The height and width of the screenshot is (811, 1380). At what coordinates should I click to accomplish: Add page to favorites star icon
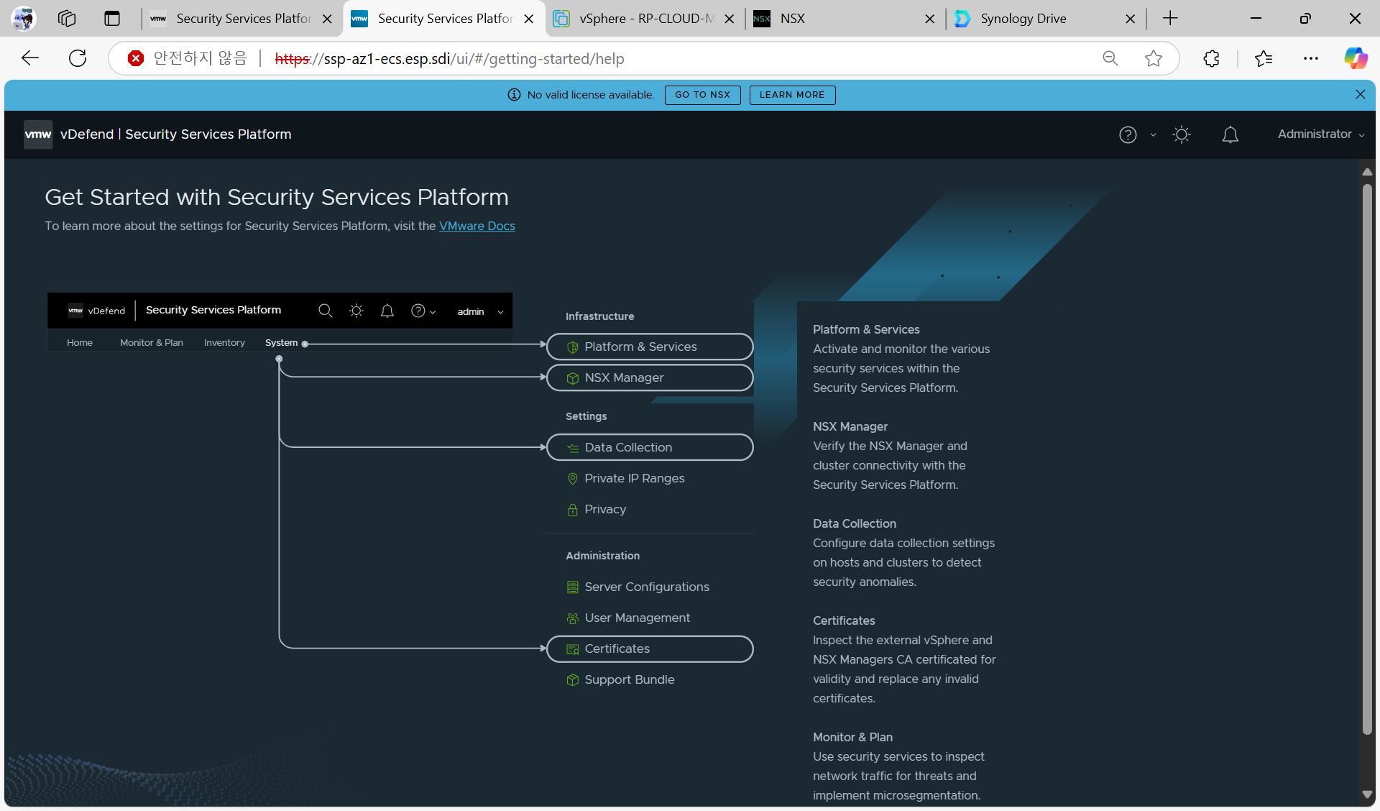pyautogui.click(x=1154, y=58)
